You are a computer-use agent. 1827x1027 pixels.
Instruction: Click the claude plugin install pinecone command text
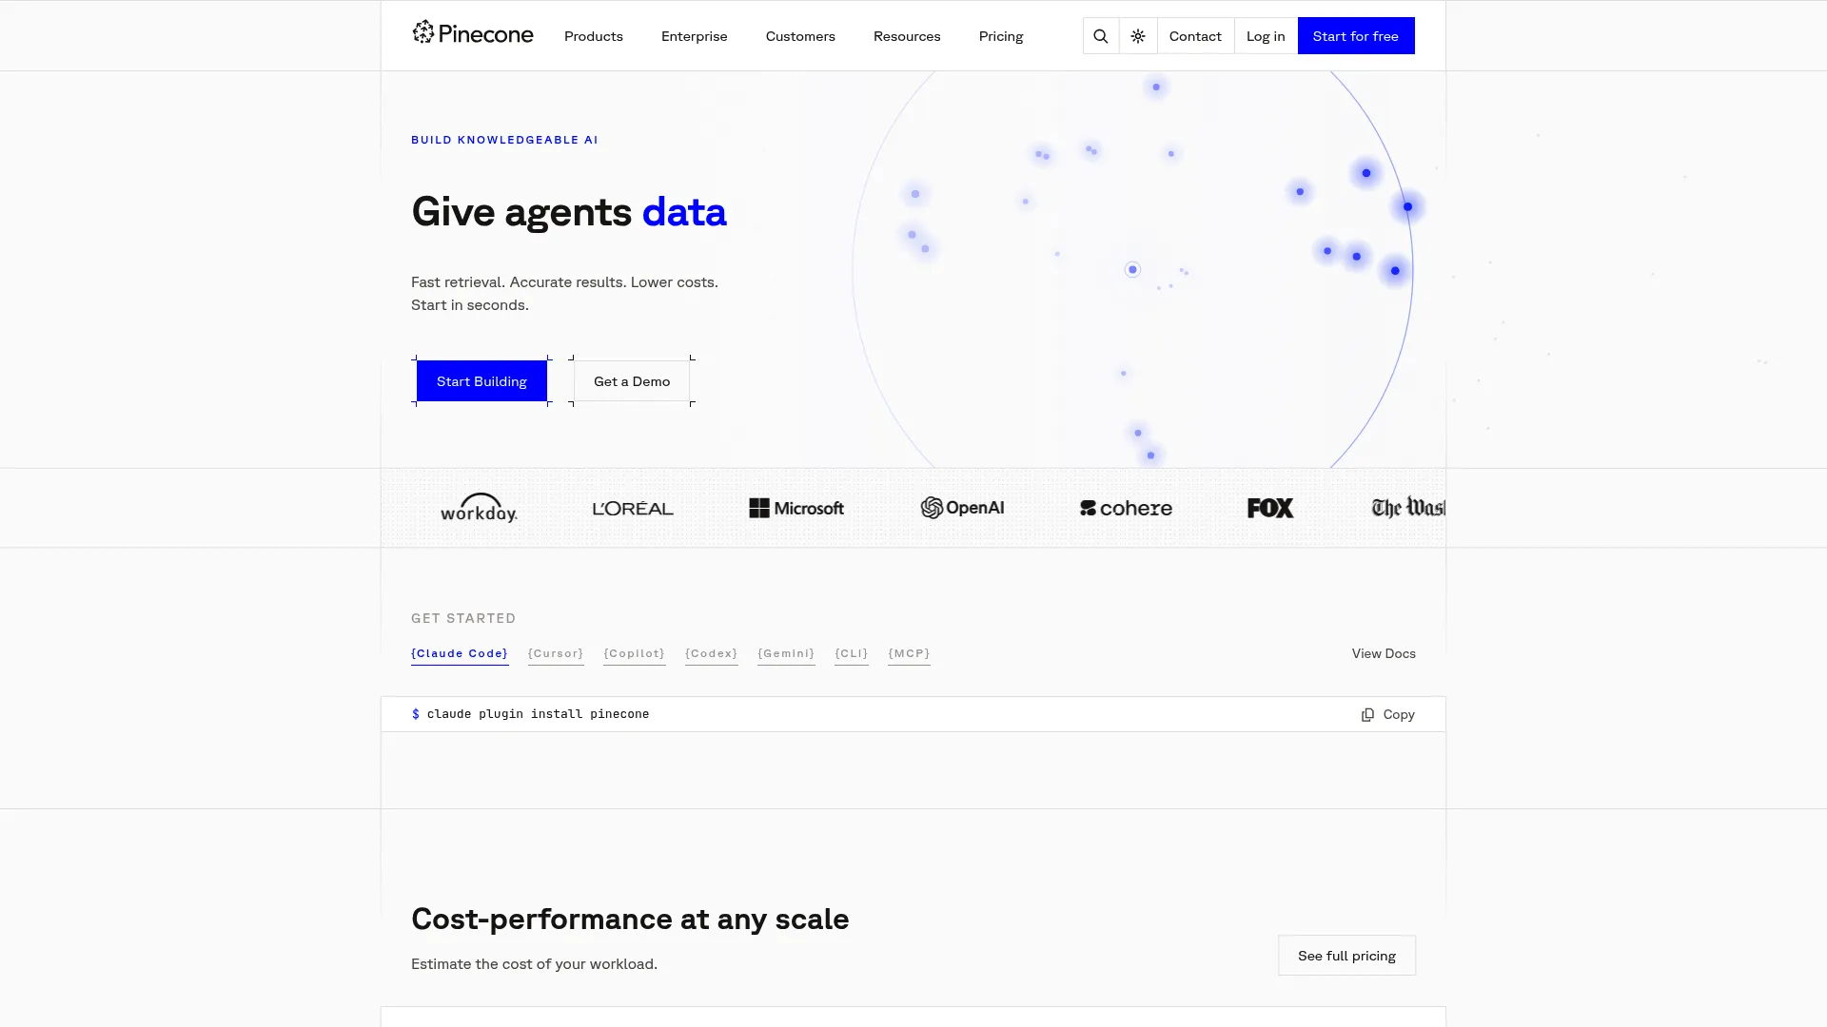(x=538, y=714)
